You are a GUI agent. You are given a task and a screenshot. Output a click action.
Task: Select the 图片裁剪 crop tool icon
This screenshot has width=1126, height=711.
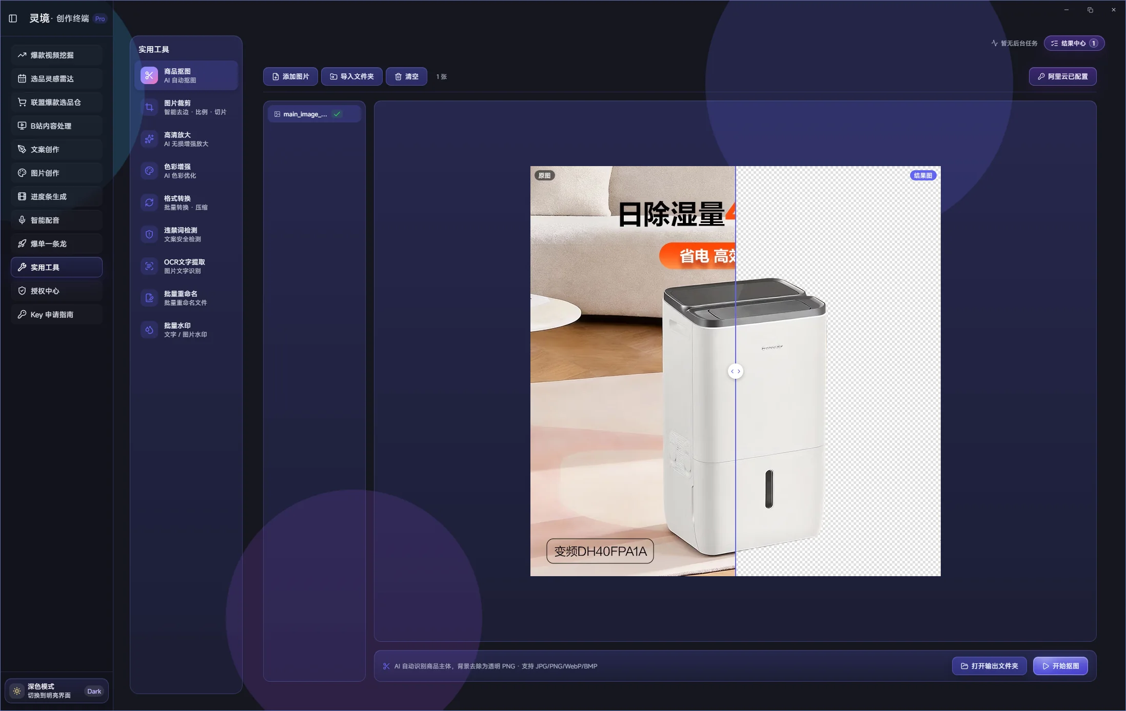(x=149, y=107)
